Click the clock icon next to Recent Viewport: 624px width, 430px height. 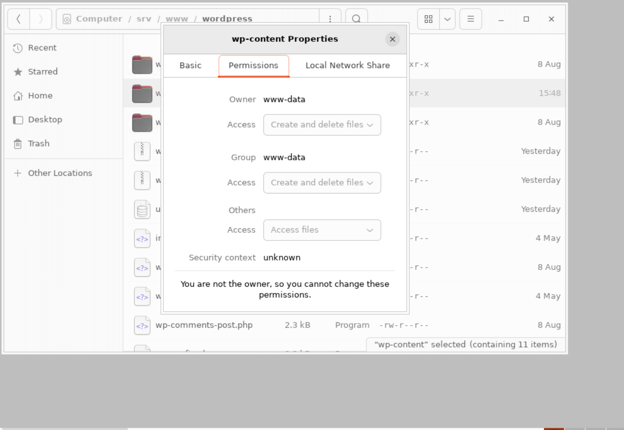click(x=18, y=48)
